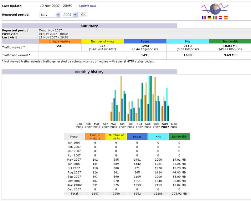Click the cyan Hits column header in history table
Screen dimensions: 251x201
click(x=158, y=137)
